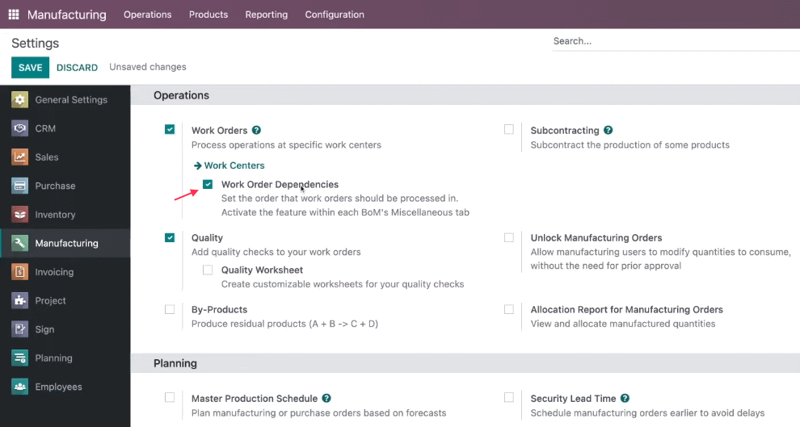Discard unsaved changes
This screenshot has width=800, height=427.
pyautogui.click(x=77, y=68)
